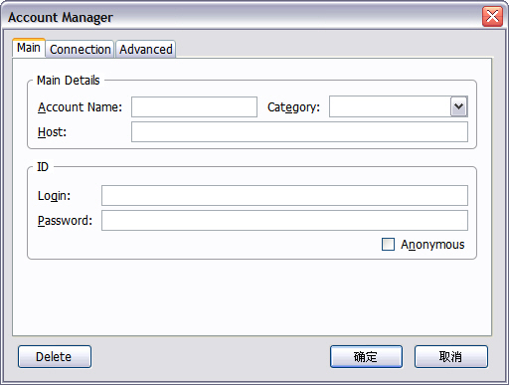Close the Account Manager dialog with the red X
The image size is (509, 385).
(492, 16)
